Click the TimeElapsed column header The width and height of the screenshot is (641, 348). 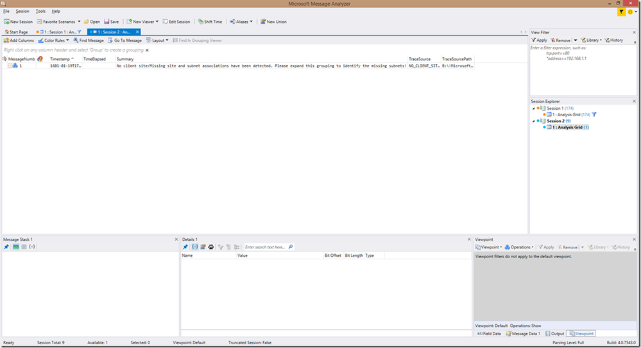[x=94, y=59]
